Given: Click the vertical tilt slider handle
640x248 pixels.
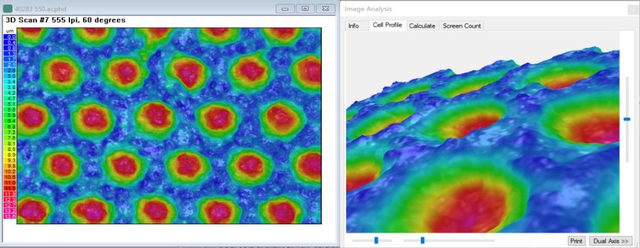Looking at the screenshot, I should coord(627,119).
